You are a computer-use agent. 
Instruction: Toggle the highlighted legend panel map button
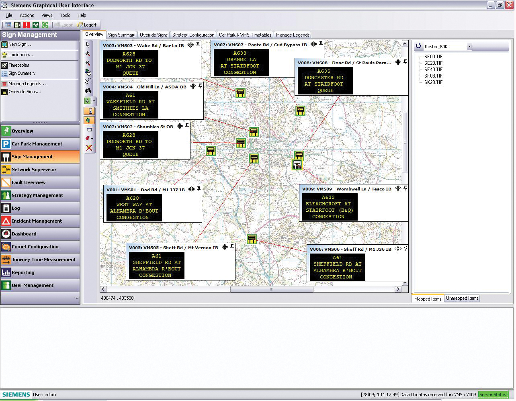[x=89, y=111]
